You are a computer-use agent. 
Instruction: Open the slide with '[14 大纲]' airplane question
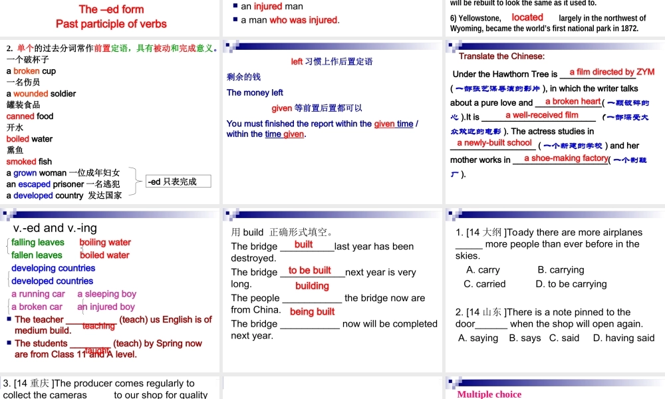[555, 291]
